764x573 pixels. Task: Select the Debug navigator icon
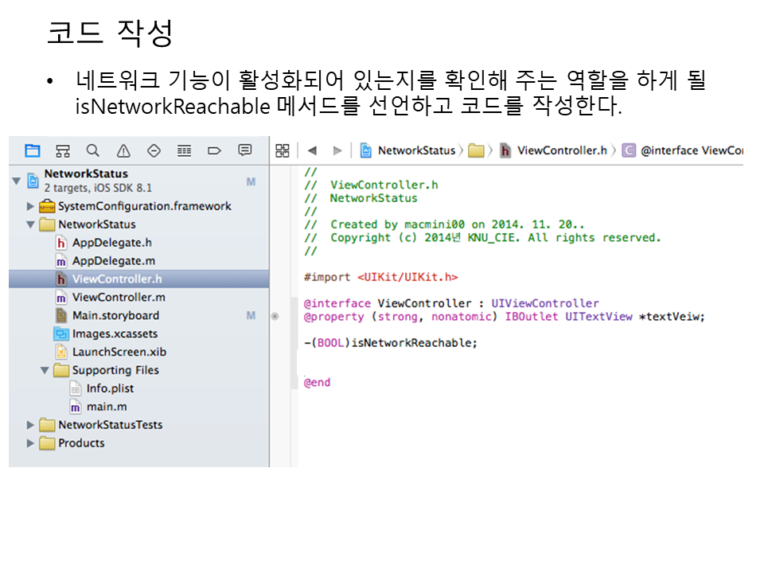point(184,150)
